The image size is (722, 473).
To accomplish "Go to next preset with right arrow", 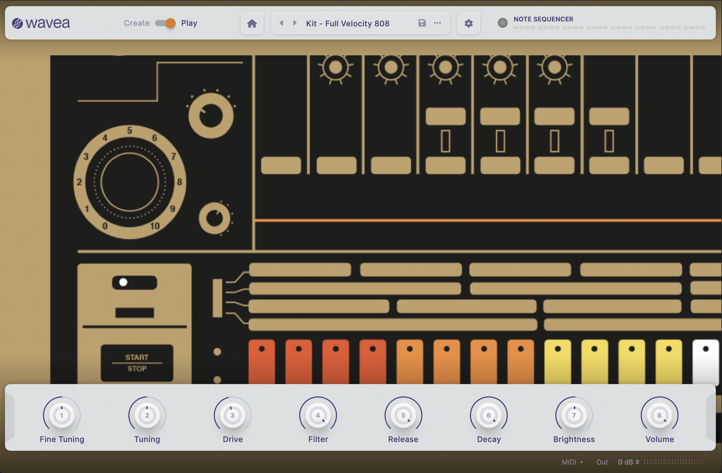I will [294, 23].
